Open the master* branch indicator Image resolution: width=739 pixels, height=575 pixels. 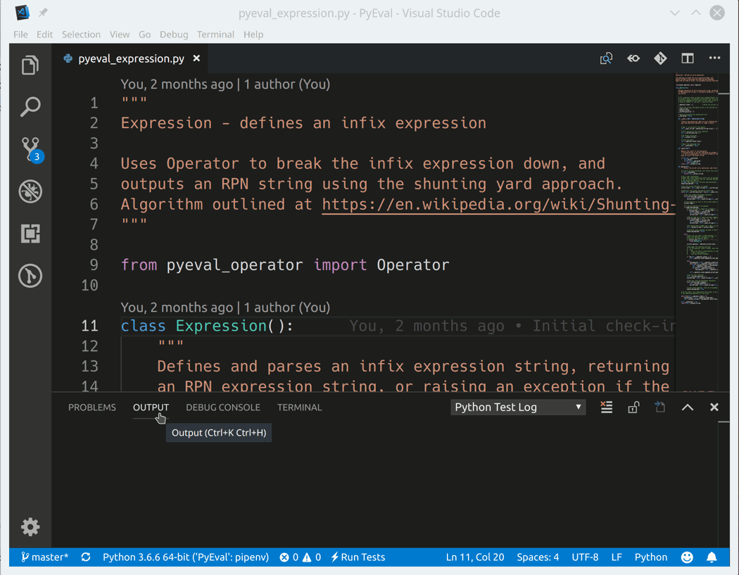tap(44, 557)
